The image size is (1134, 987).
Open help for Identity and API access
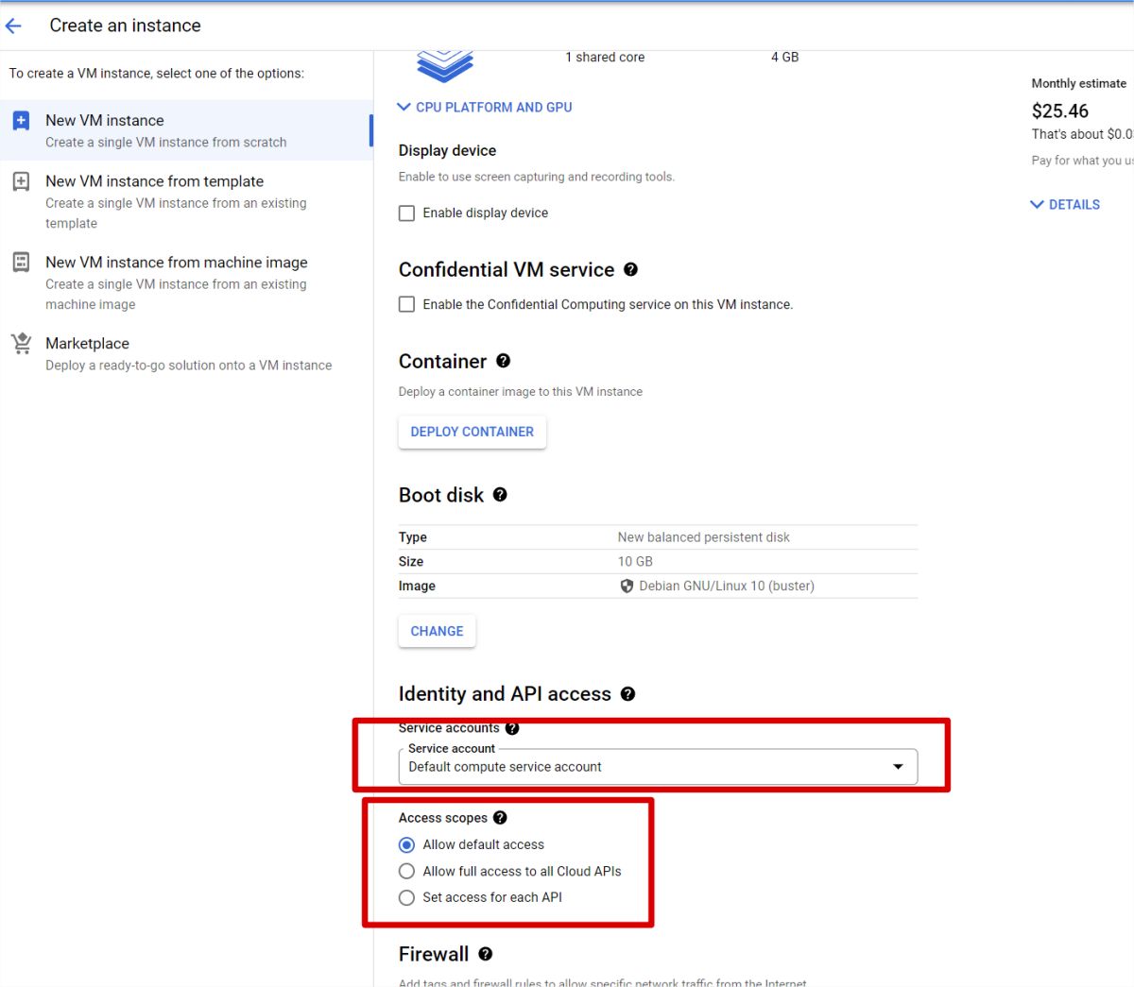tap(627, 694)
